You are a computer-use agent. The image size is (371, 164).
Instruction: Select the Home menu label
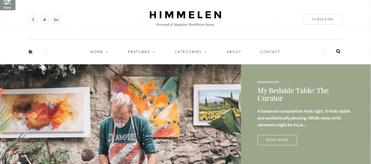pos(96,52)
